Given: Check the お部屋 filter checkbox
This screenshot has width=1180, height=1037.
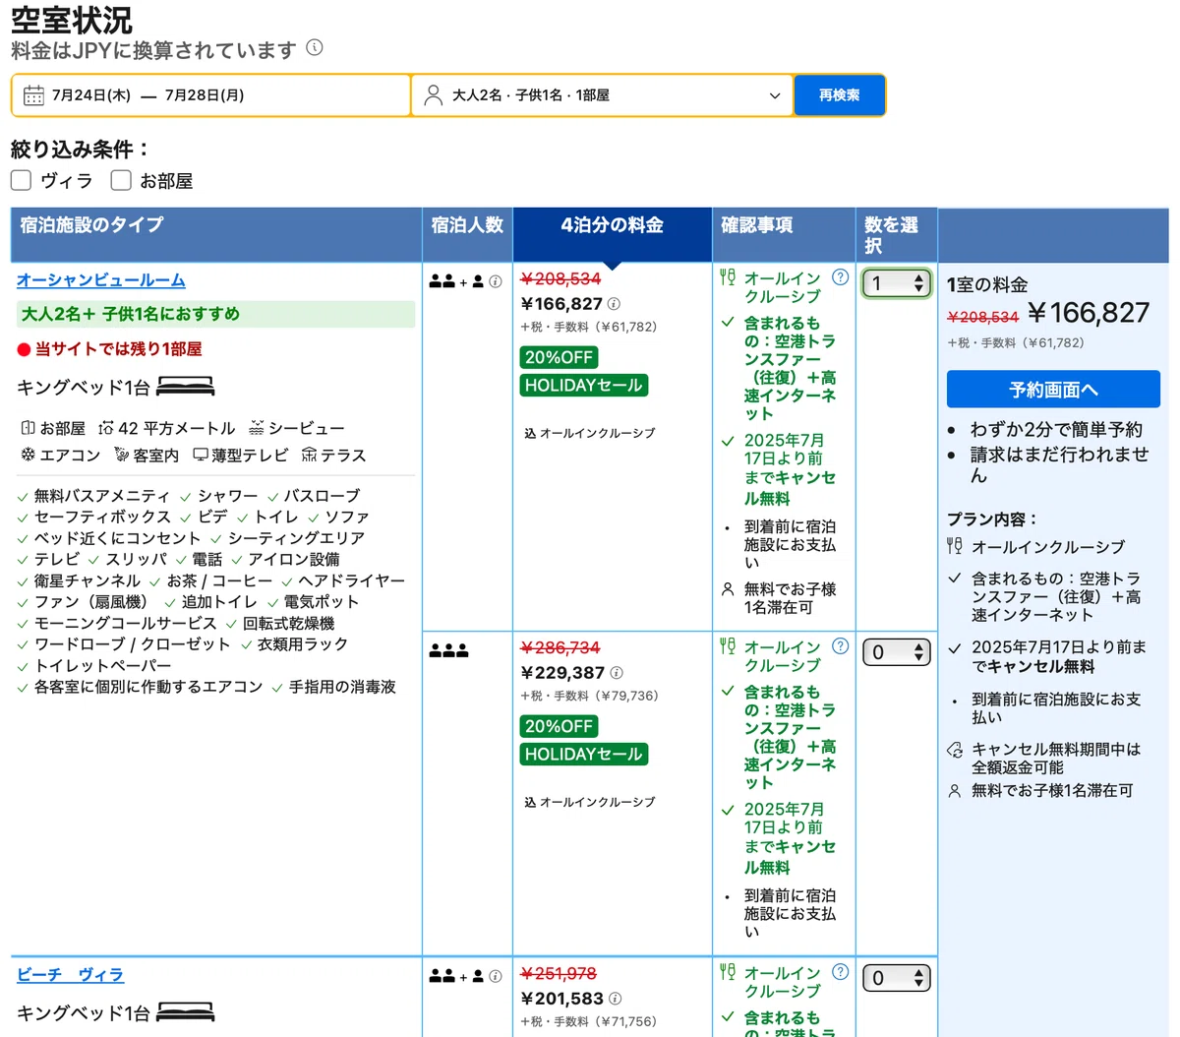Looking at the screenshot, I should [121, 180].
